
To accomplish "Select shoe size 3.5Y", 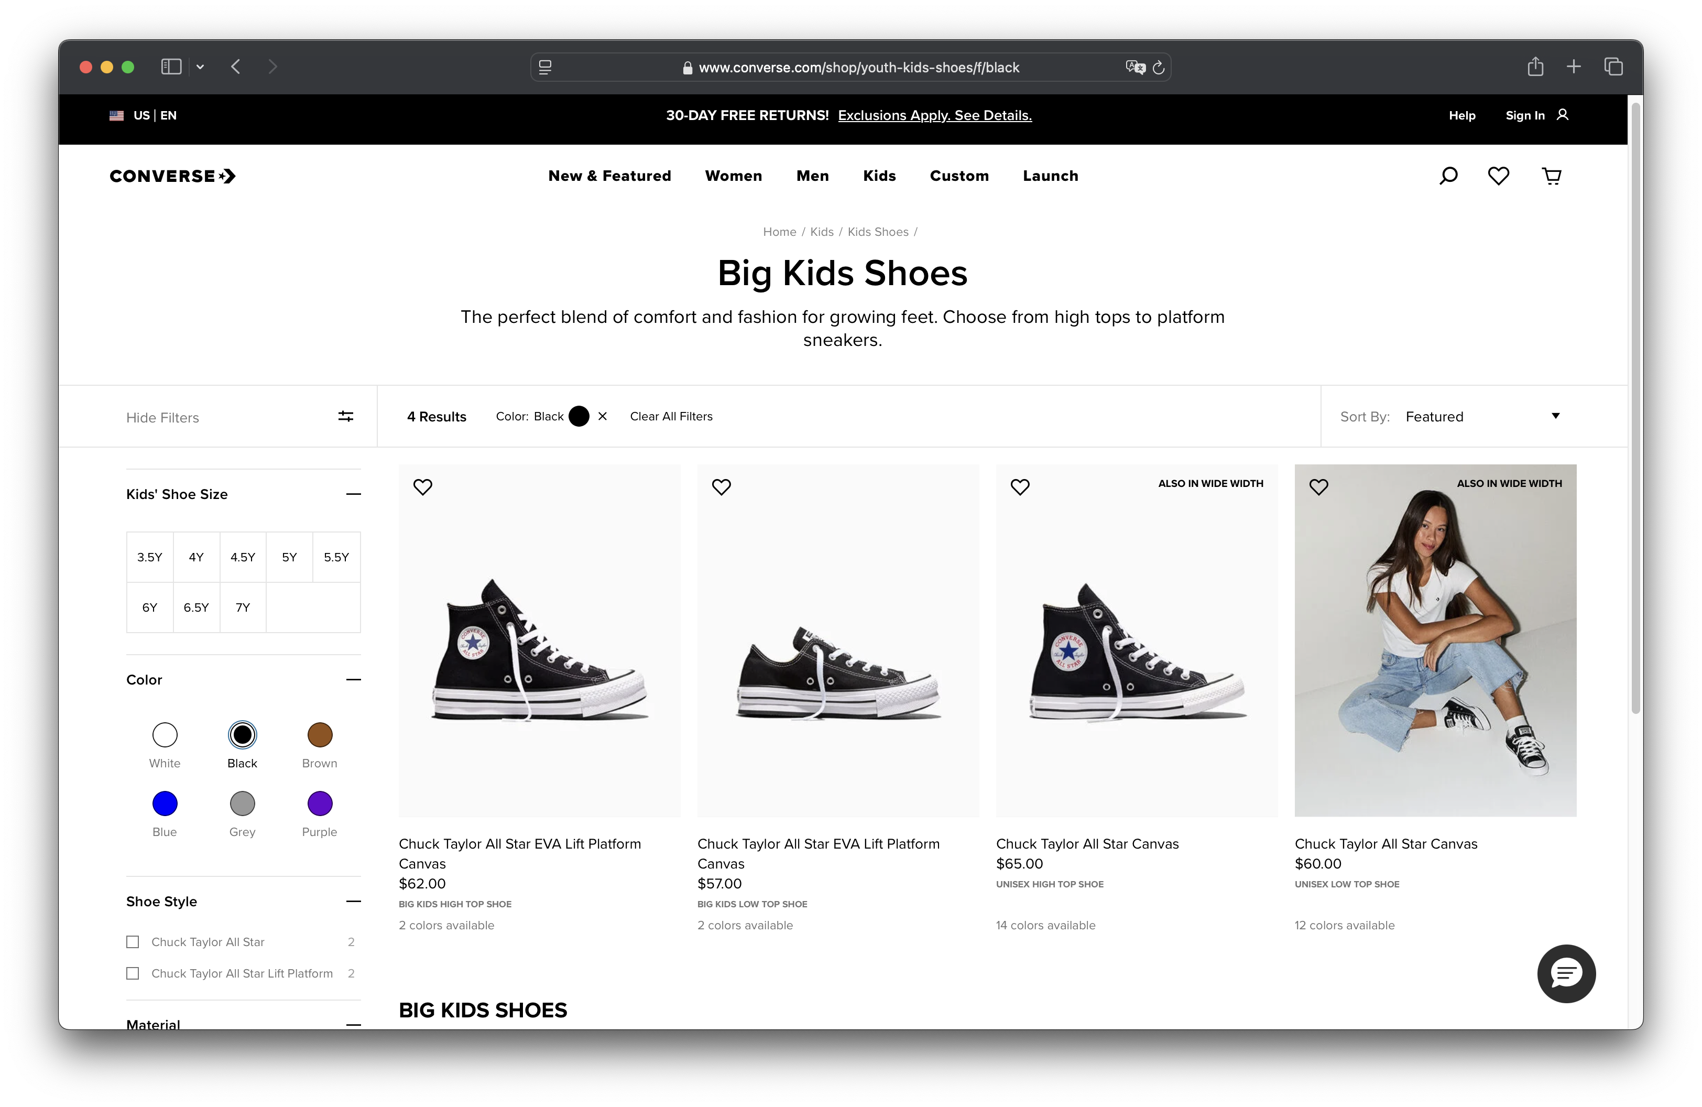I will 149,557.
